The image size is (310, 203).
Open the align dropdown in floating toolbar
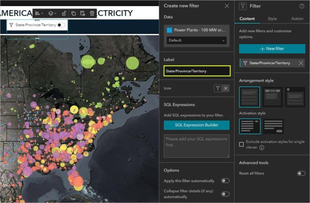click(x=39, y=13)
